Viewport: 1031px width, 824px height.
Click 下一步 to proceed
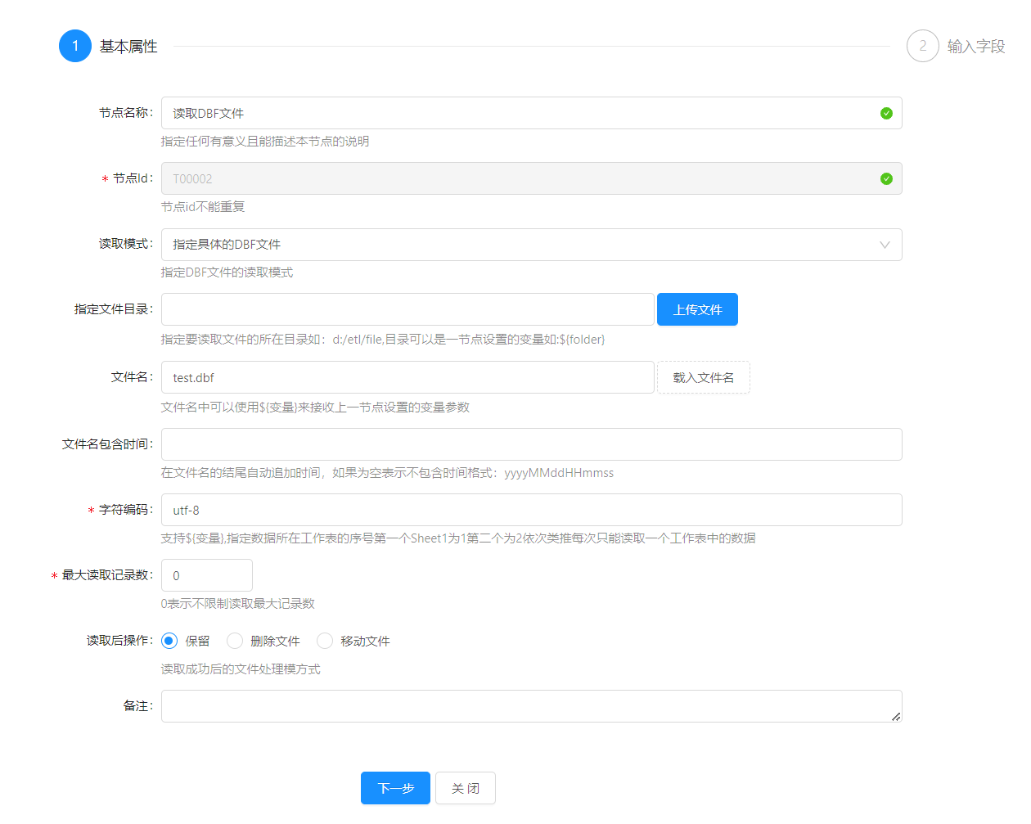395,788
